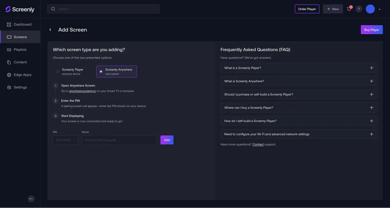Screen dimensions: 390x208
Task: Collapse the sidebar with arrow button
Action: (31, 198)
